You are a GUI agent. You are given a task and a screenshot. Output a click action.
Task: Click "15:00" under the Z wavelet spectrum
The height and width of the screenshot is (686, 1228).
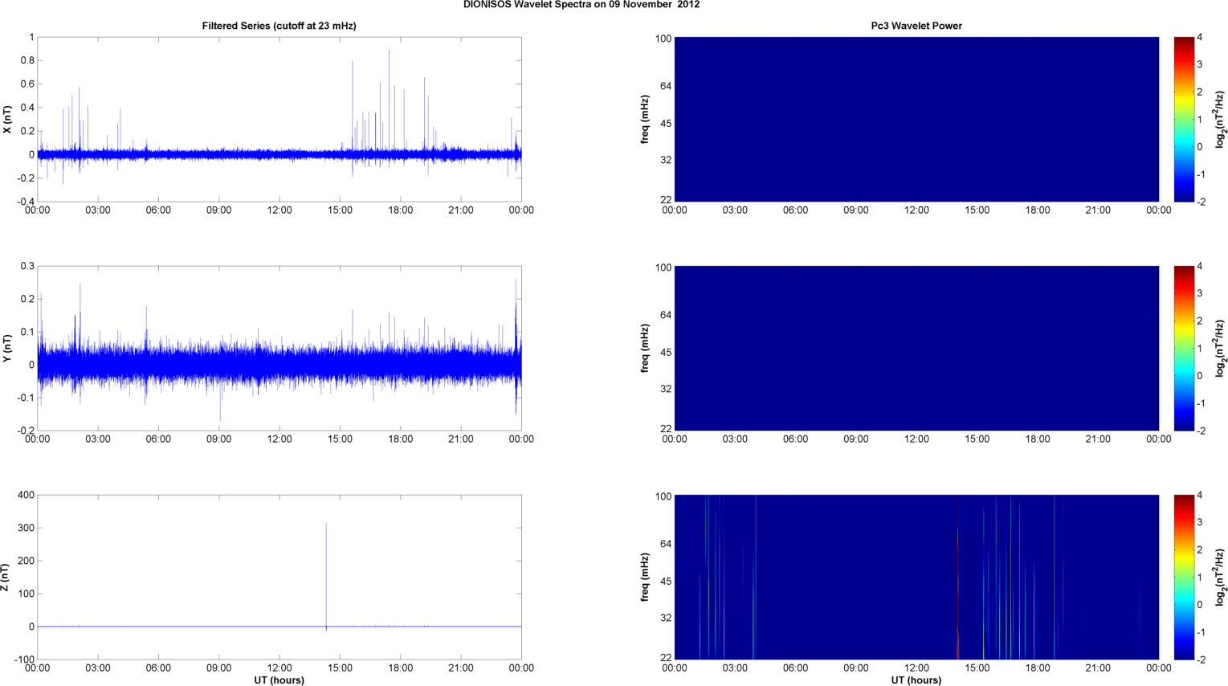pyautogui.click(x=977, y=668)
